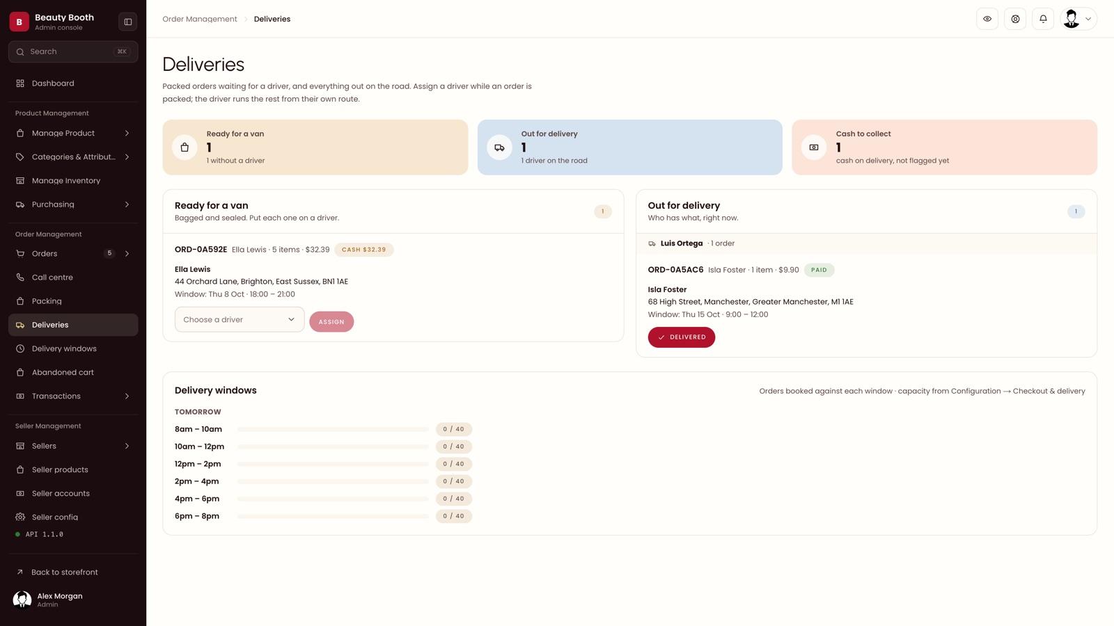Screen dimensions: 1114x626
Task: Open the user avatar menu in header
Action: tap(1078, 19)
